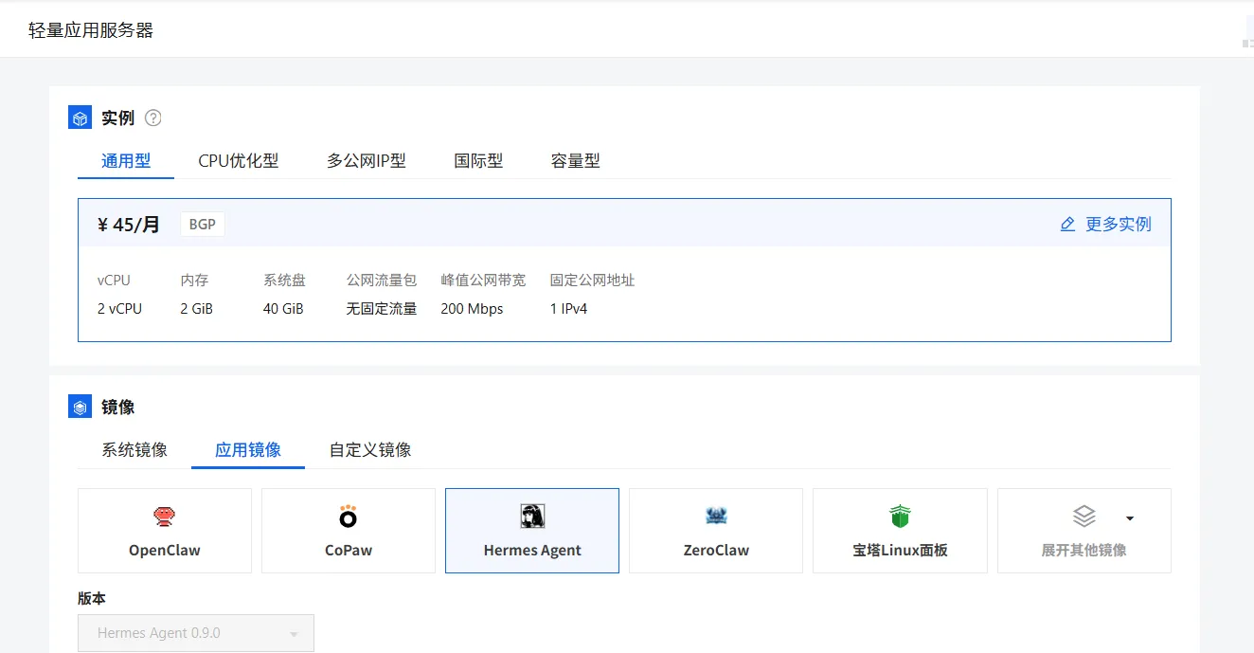Click the 固定公网地址 label

tap(592, 281)
